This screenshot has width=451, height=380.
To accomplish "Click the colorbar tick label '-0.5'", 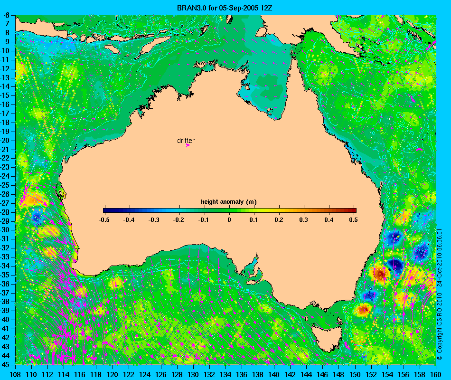I will (104, 219).
